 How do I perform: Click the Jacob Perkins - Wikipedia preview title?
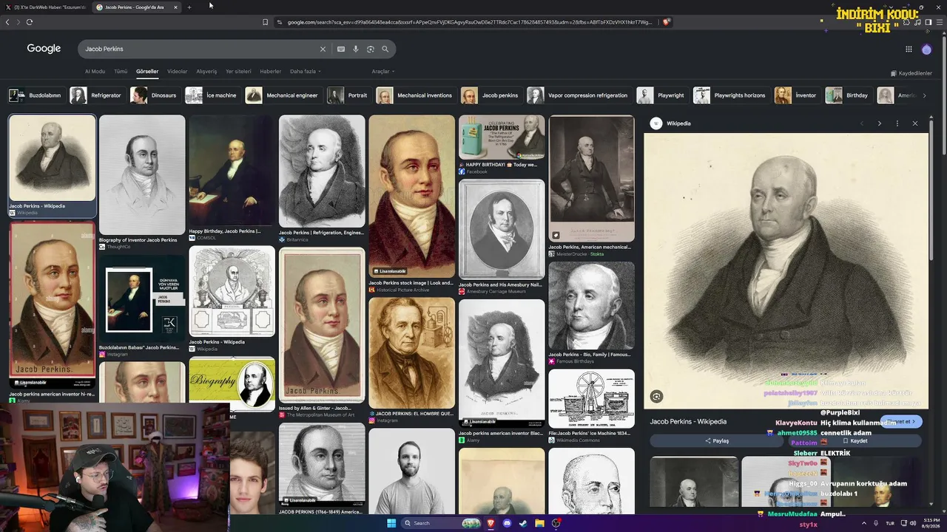(x=688, y=422)
